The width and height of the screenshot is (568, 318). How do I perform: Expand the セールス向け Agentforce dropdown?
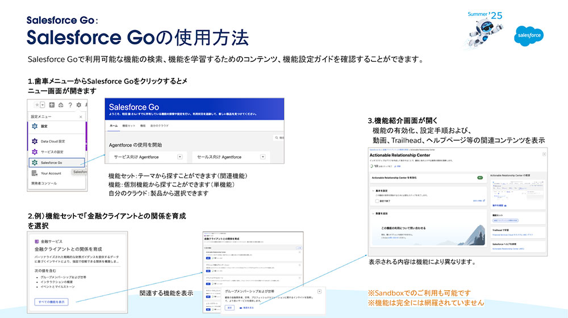pyautogui.click(x=262, y=157)
